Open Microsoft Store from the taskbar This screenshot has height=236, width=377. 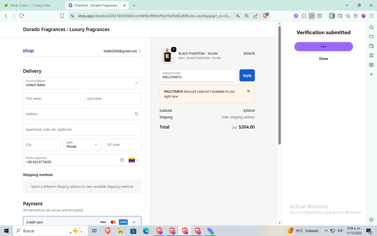133,231
